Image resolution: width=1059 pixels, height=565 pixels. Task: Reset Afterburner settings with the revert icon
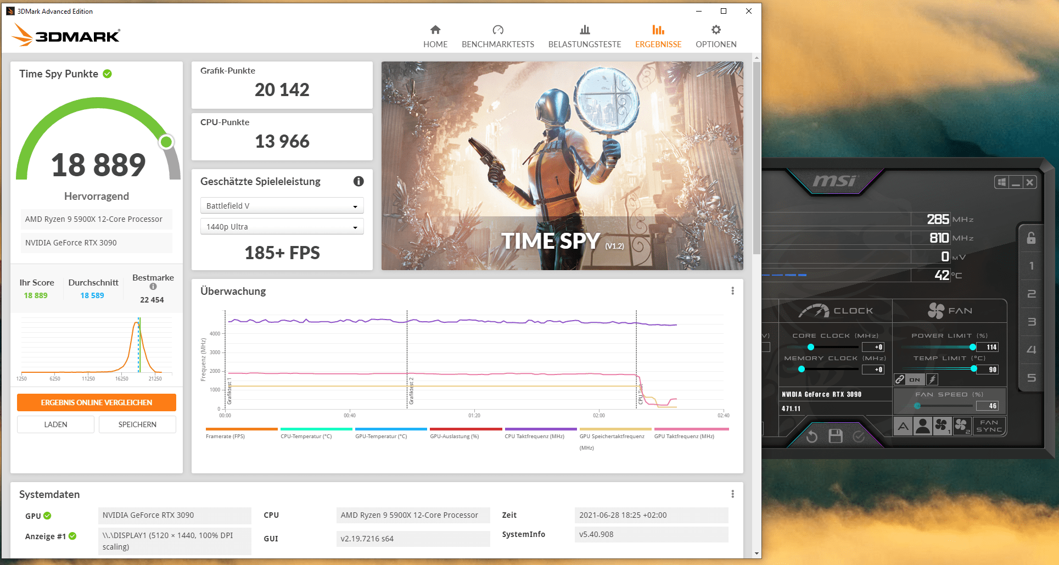pyautogui.click(x=812, y=437)
